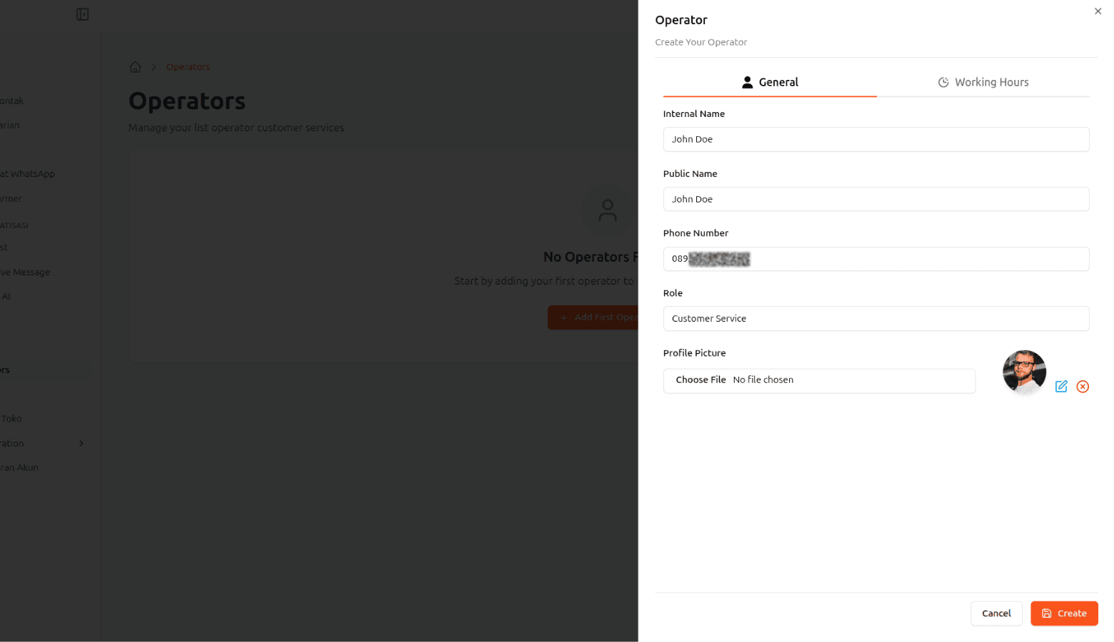1114x642 pixels.
Task: Focus the Public Name text field
Action: [x=875, y=199]
